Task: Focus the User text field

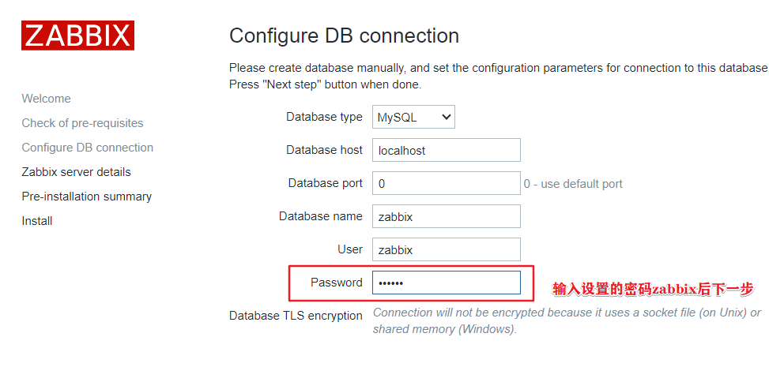Action: 446,249
